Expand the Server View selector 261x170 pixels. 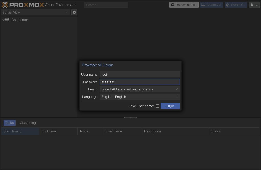pos(67,12)
